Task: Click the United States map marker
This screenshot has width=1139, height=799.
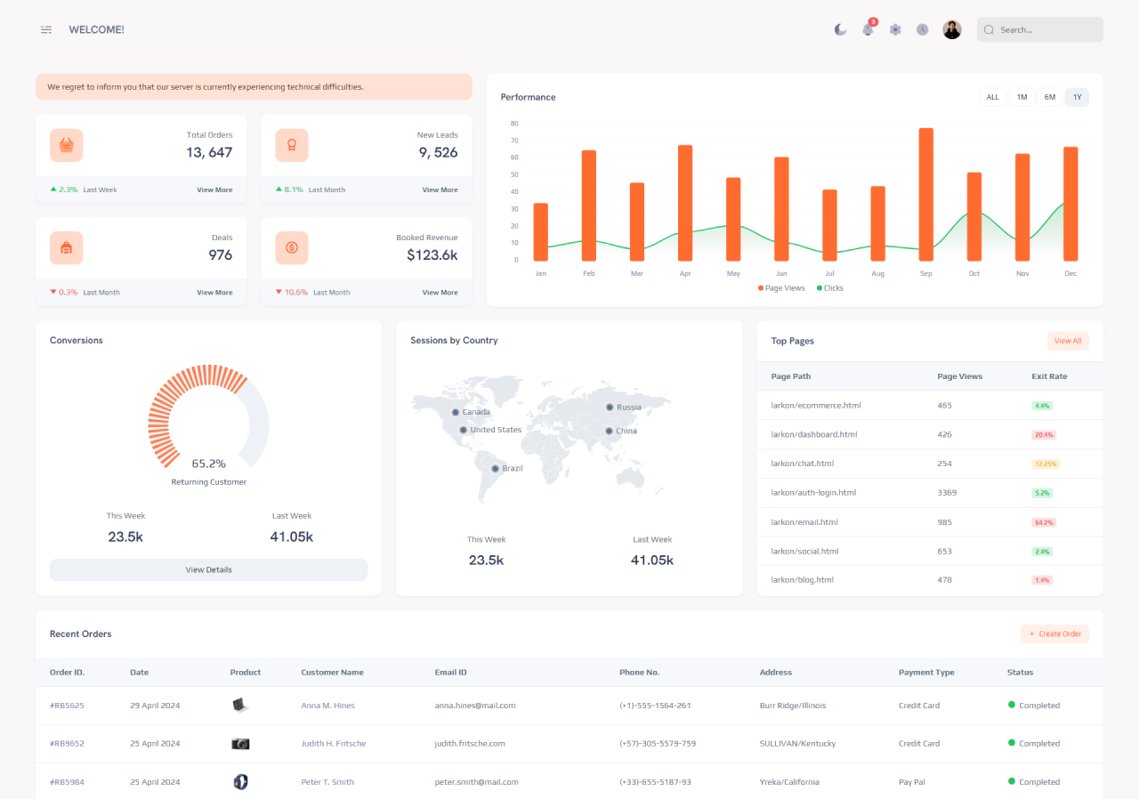Action: [464, 430]
